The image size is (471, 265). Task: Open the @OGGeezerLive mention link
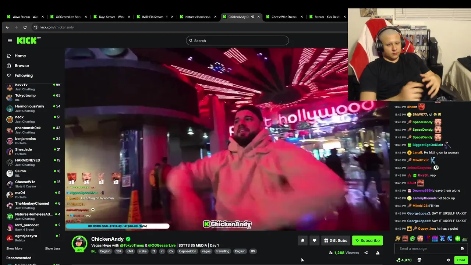pyautogui.click(x=162, y=245)
